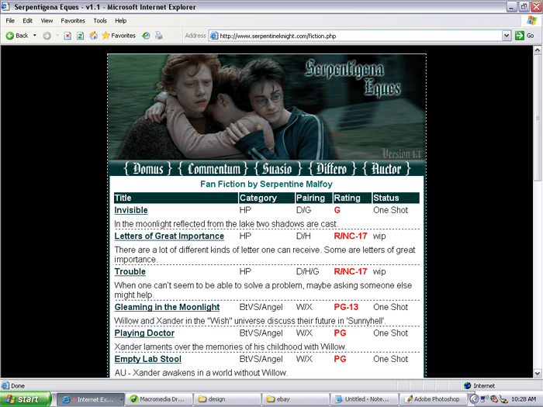Open the Letters of Great Importance story
The height and width of the screenshot is (407, 543).
pyautogui.click(x=169, y=236)
